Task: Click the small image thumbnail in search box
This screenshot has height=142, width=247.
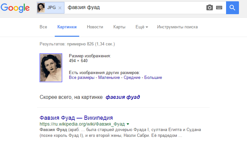Action: click(x=41, y=8)
